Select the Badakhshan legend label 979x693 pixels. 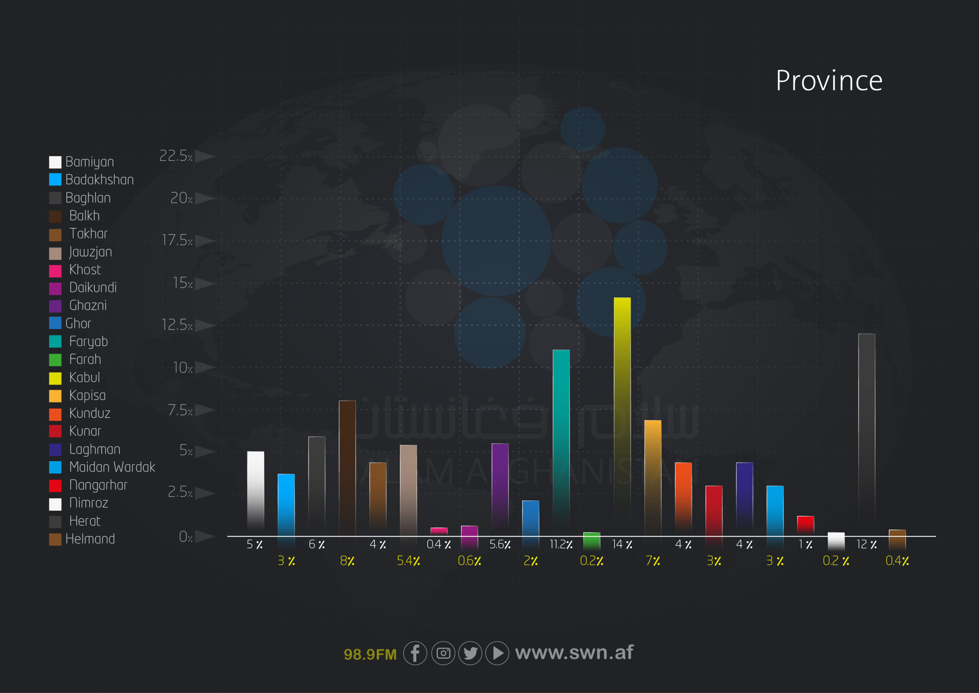point(99,179)
